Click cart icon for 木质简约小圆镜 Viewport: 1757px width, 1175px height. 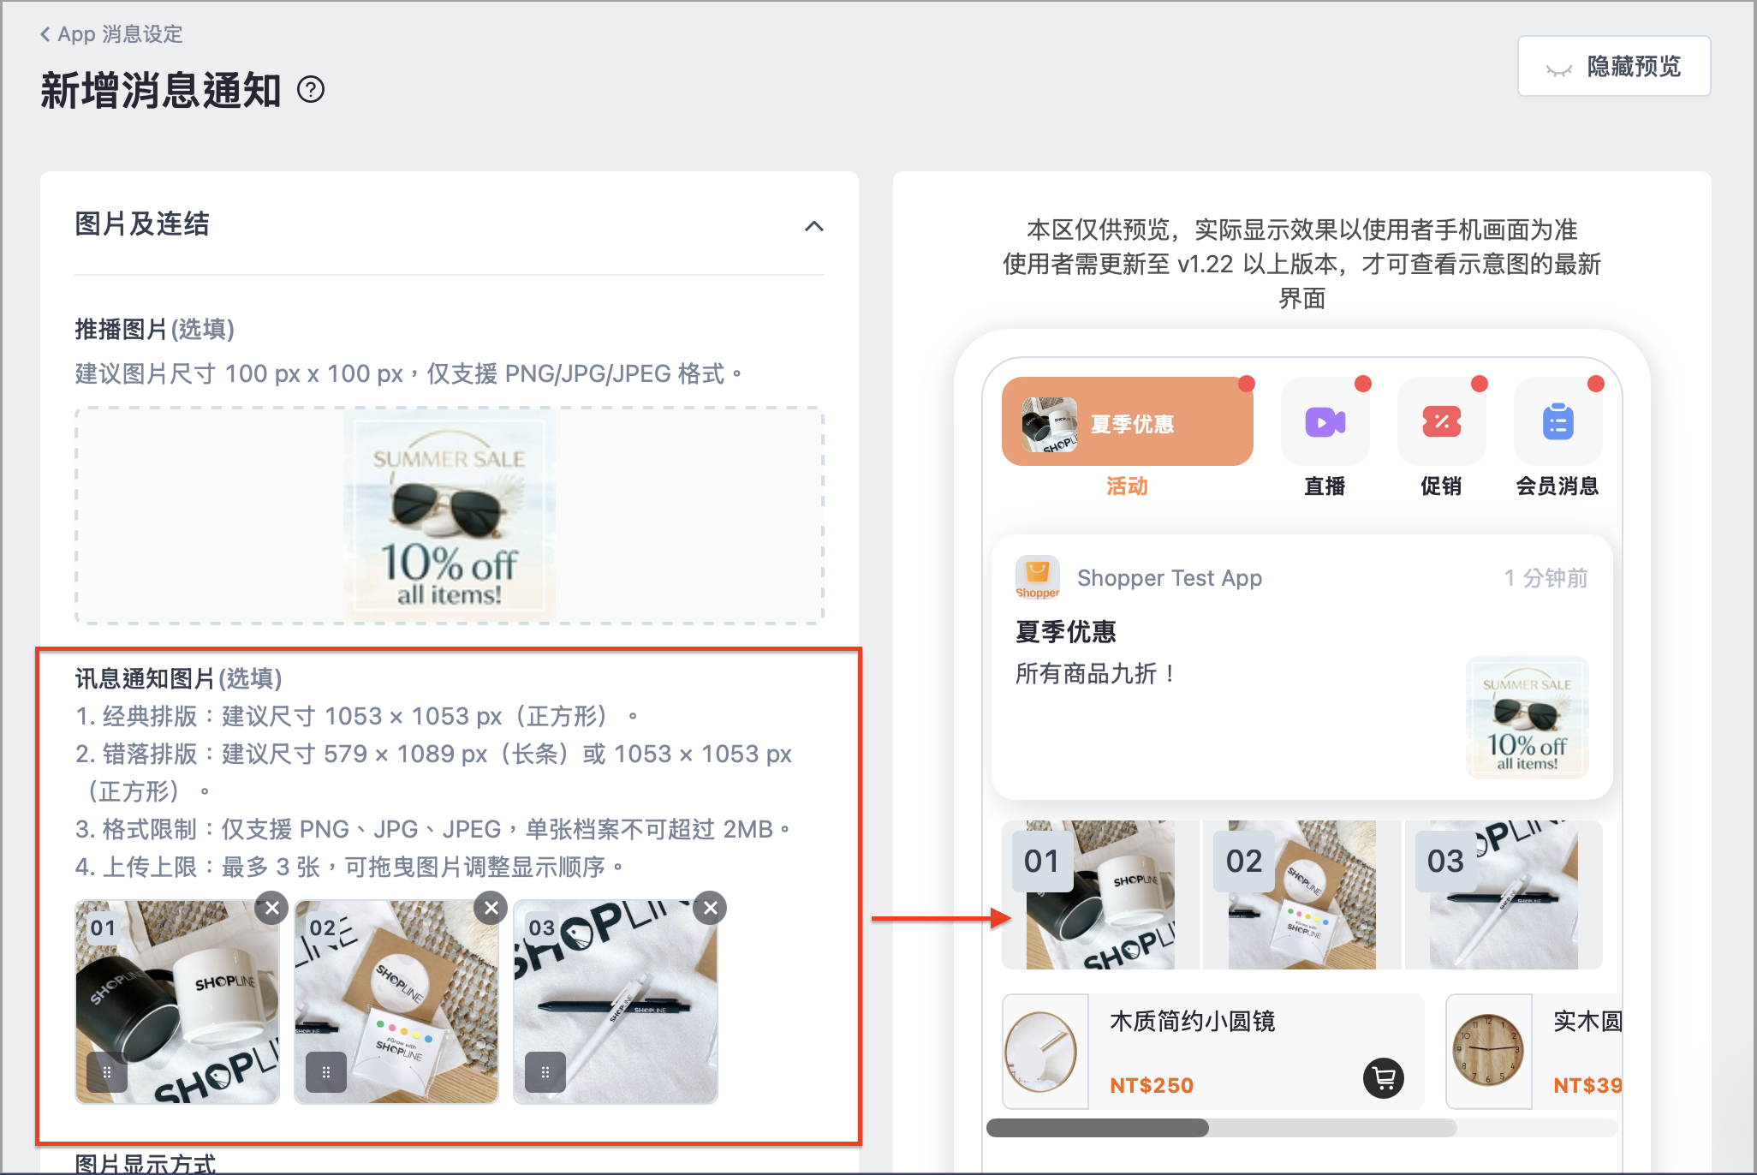click(x=1384, y=1078)
